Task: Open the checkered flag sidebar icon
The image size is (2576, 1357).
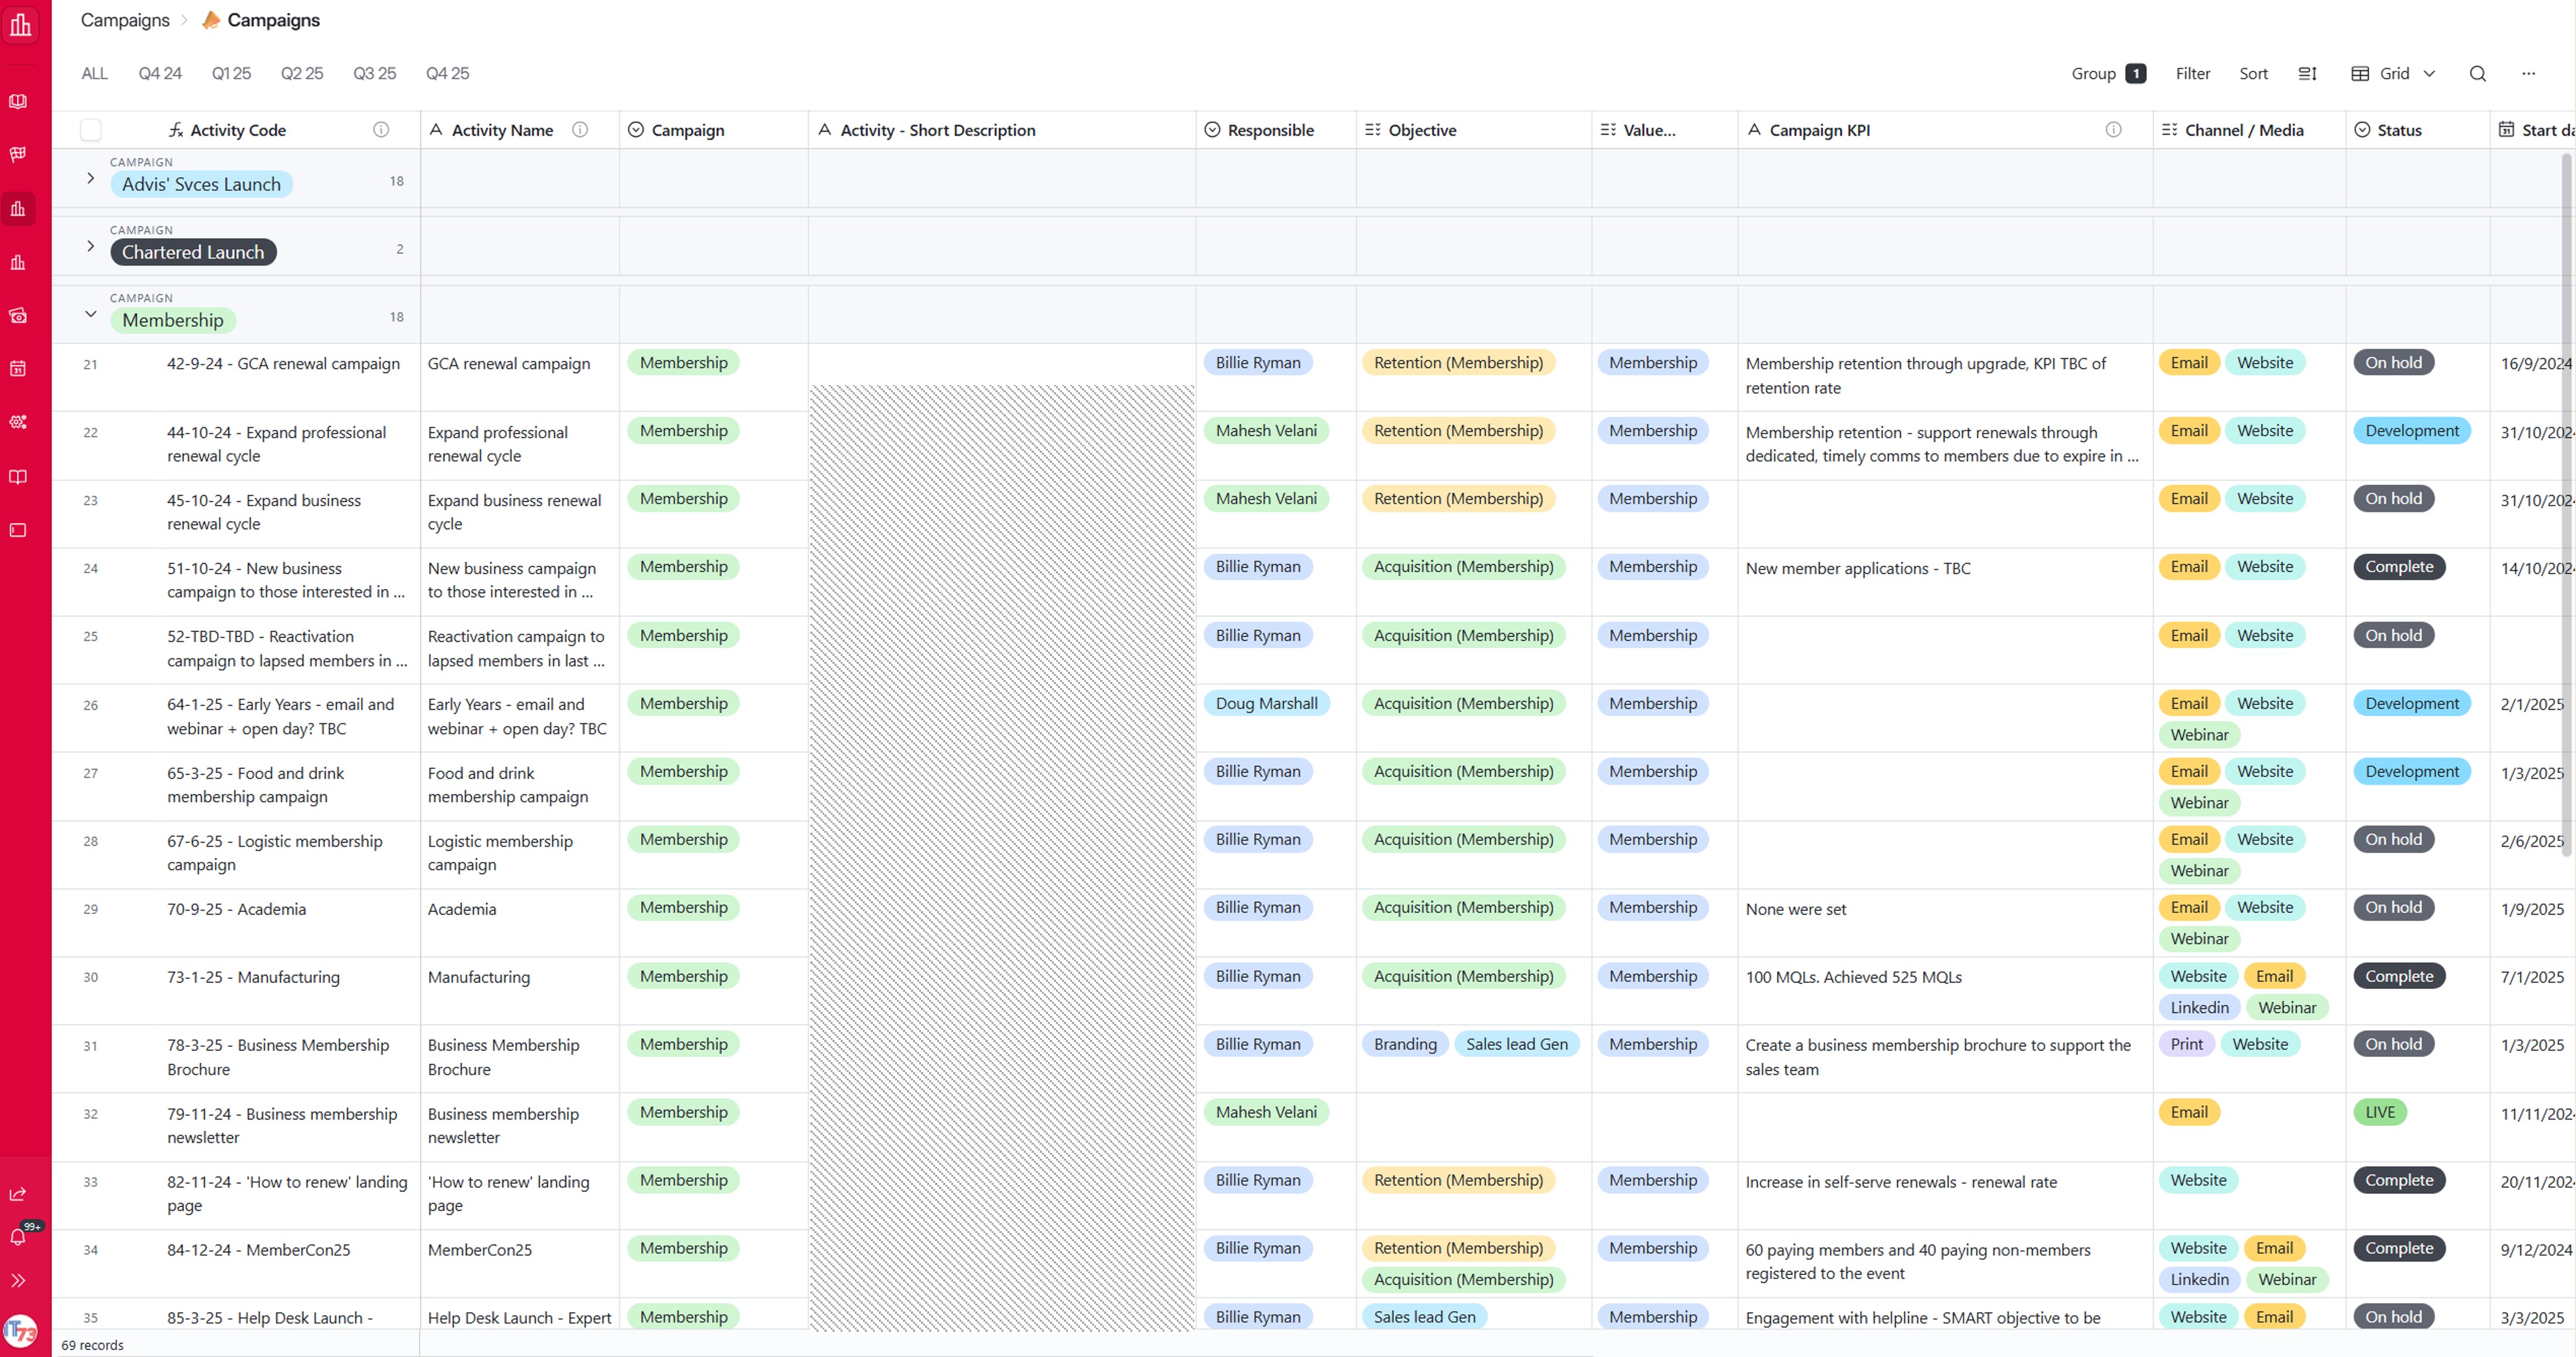Action: 18,154
